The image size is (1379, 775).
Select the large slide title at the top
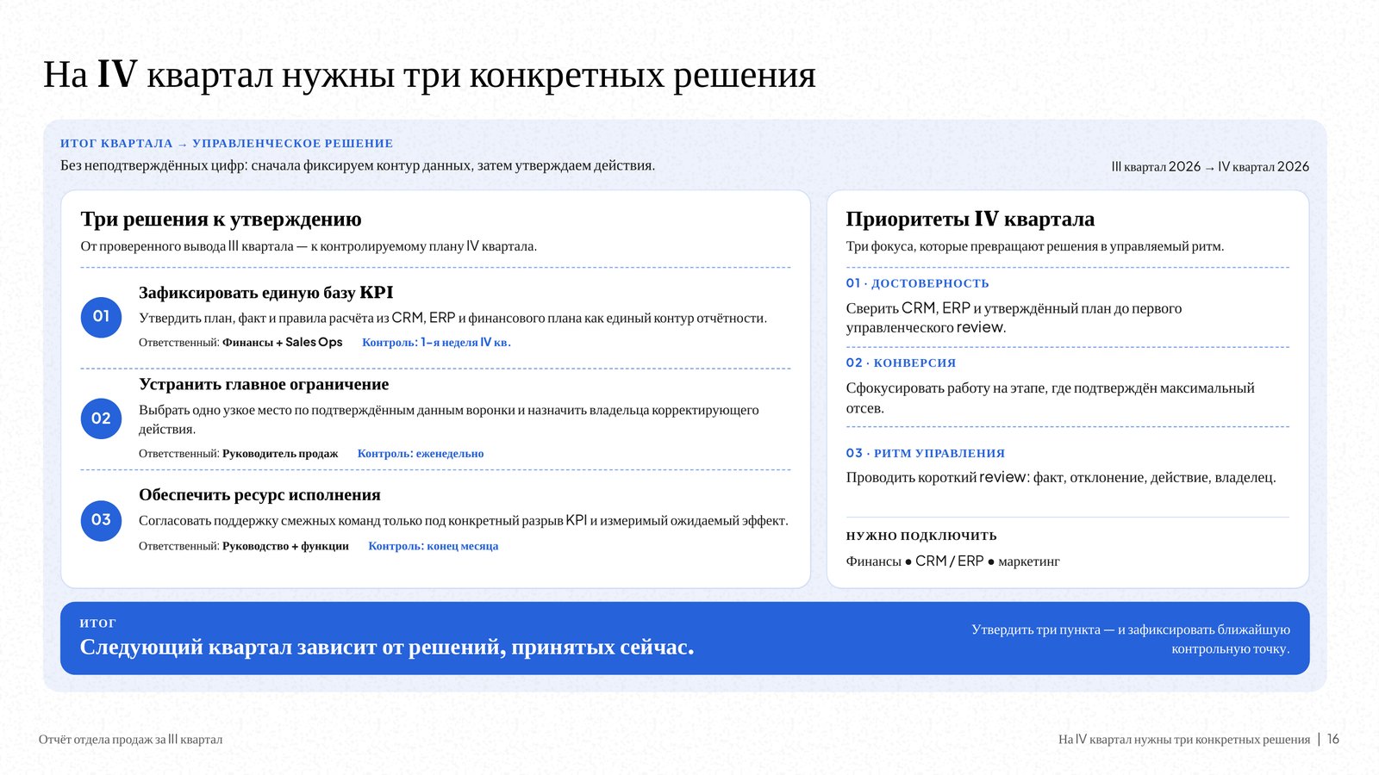429,75
